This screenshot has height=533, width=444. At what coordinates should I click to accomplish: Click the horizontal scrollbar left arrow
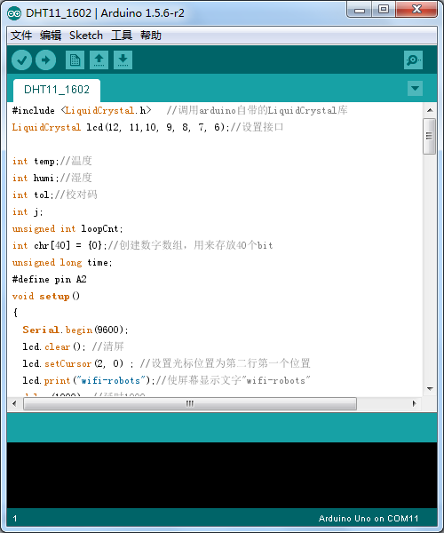pos(14,404)
